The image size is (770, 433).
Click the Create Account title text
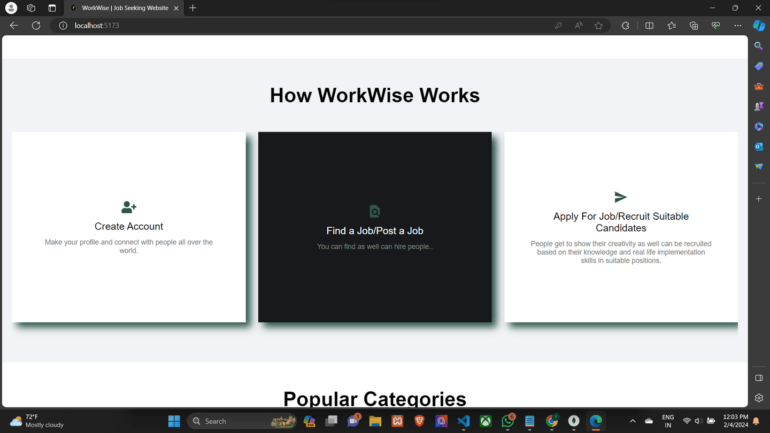(x=129, y=226)
